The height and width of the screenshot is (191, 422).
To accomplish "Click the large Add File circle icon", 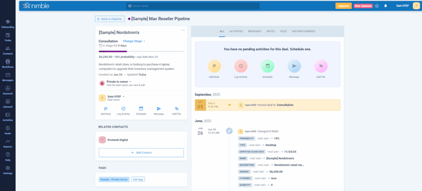I will click(321, 66).
